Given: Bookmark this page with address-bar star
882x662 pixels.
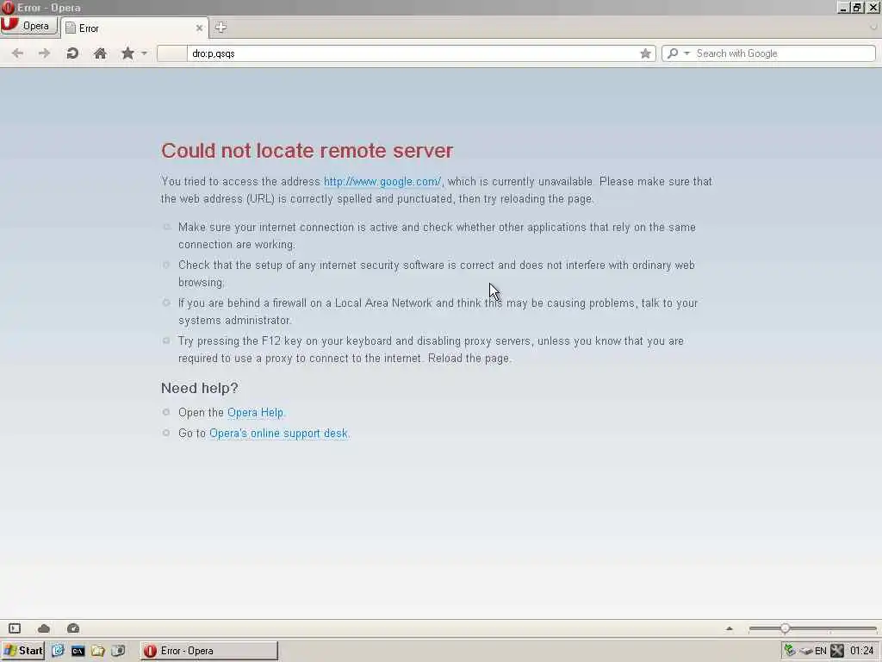Looking at the screenshot, I should point(645,53).
